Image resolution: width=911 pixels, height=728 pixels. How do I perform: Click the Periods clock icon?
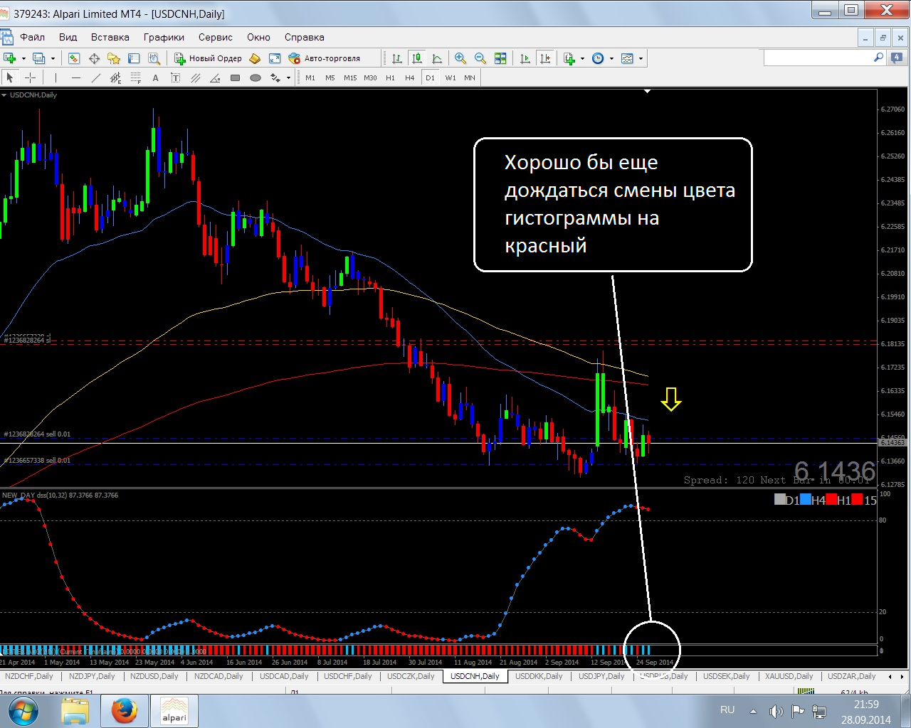click(x=598, y=58)
